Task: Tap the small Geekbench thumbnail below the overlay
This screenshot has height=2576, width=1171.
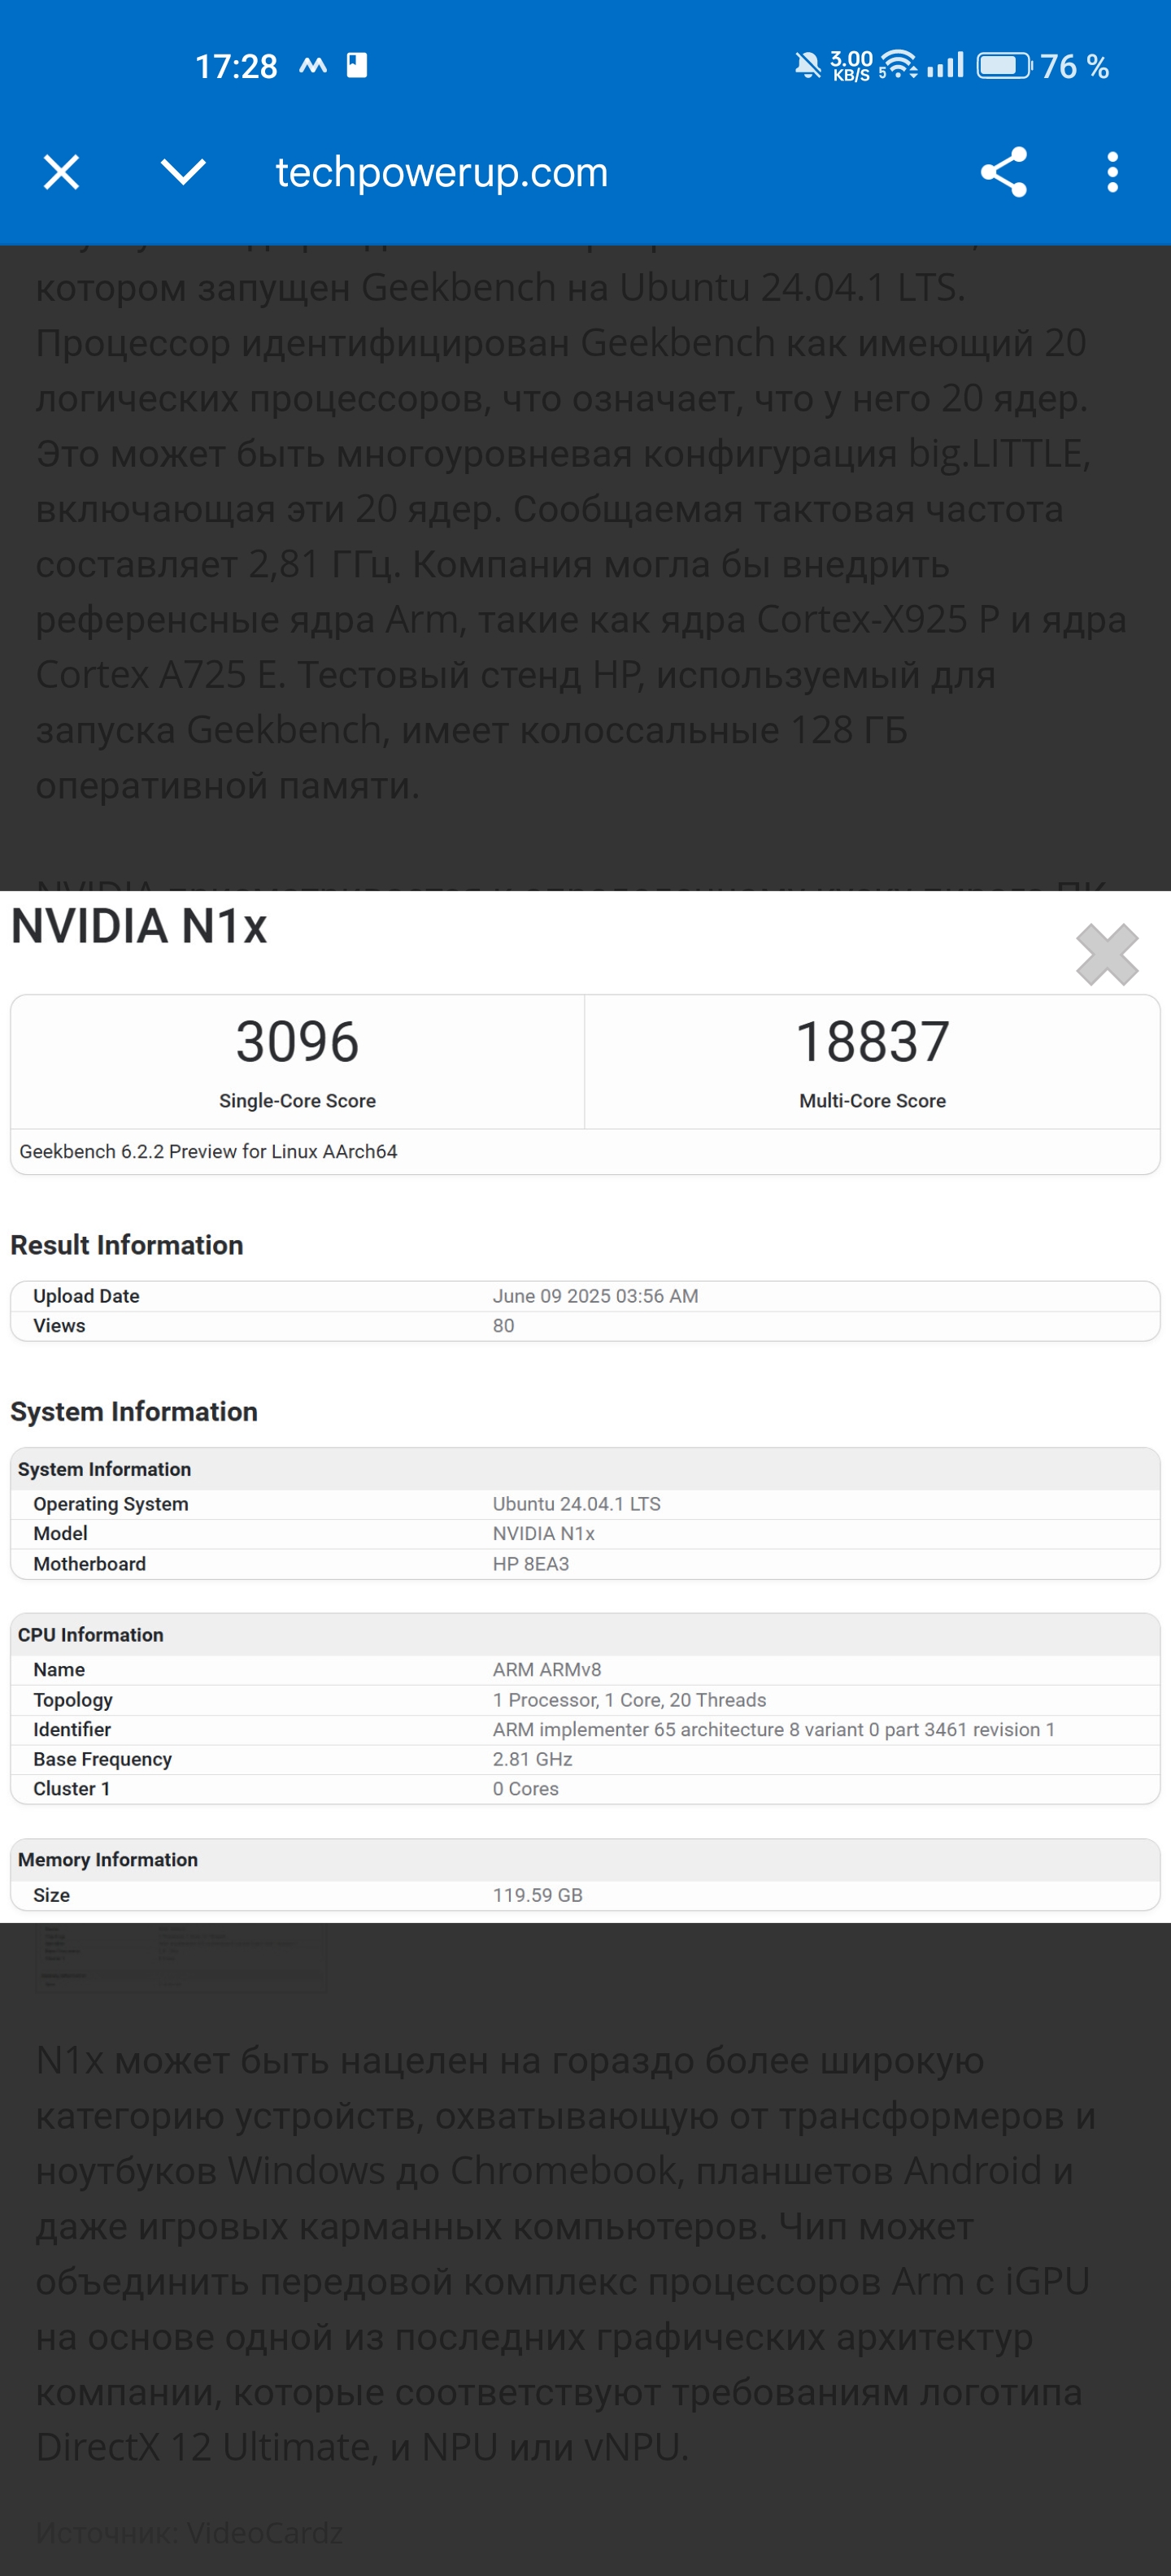Action: tap(180, 1957)
